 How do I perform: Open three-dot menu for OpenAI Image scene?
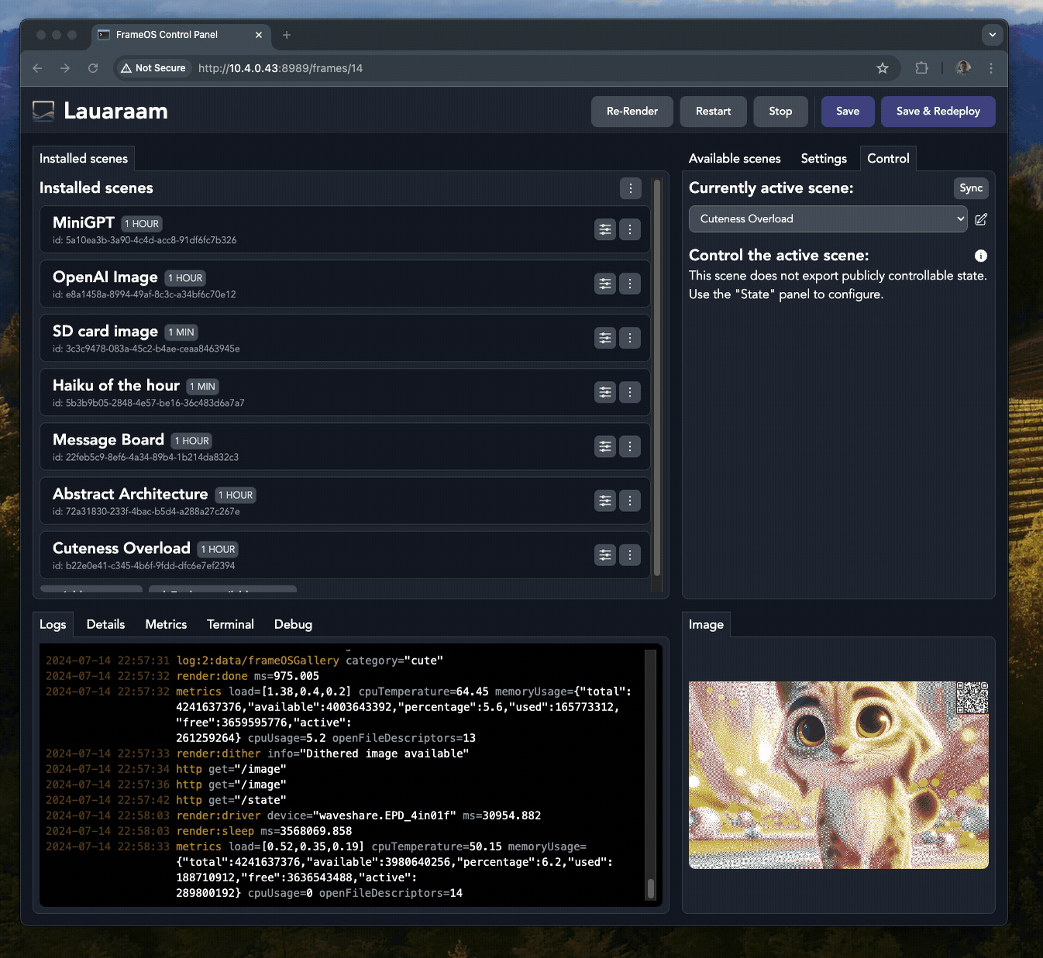pos(630,283)
